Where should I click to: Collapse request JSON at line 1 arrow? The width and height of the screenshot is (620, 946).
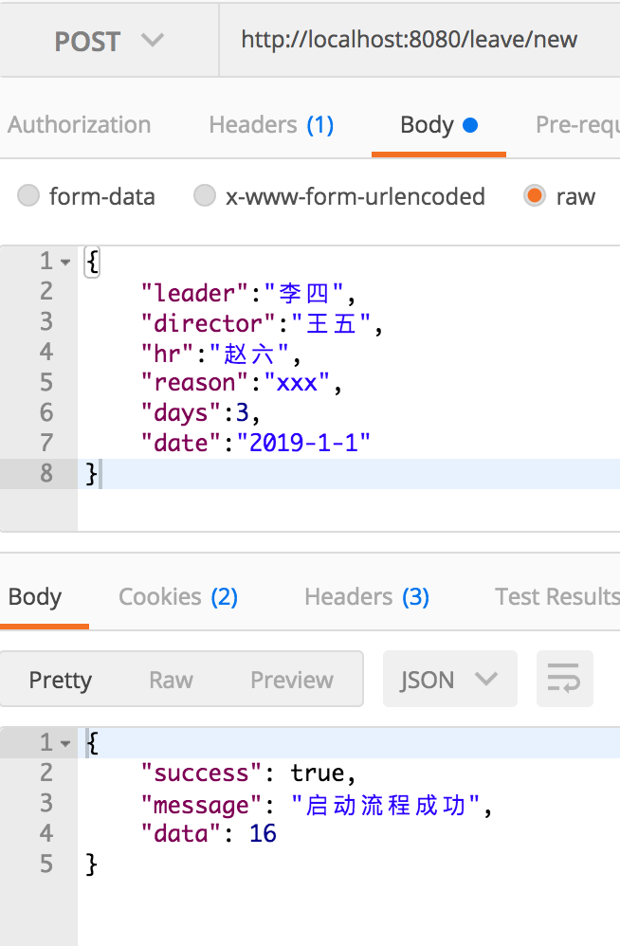65,262
